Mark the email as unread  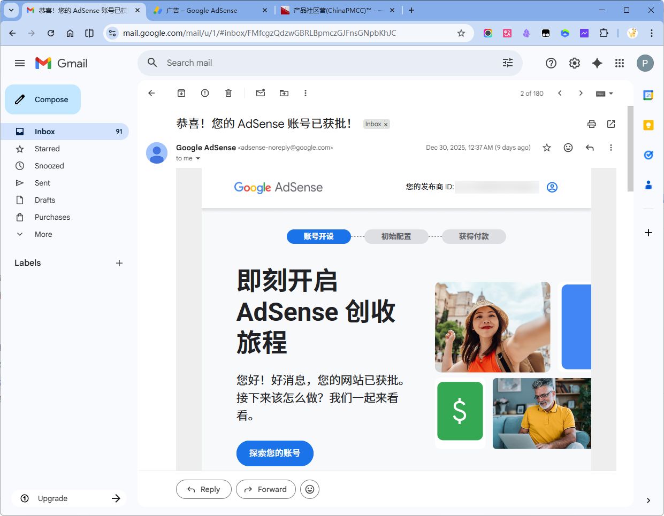click(x=261, y=93)
